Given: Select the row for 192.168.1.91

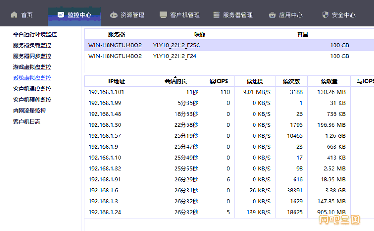Looking at the screenshot, I should pyautogui.click(x=229, y=180).
